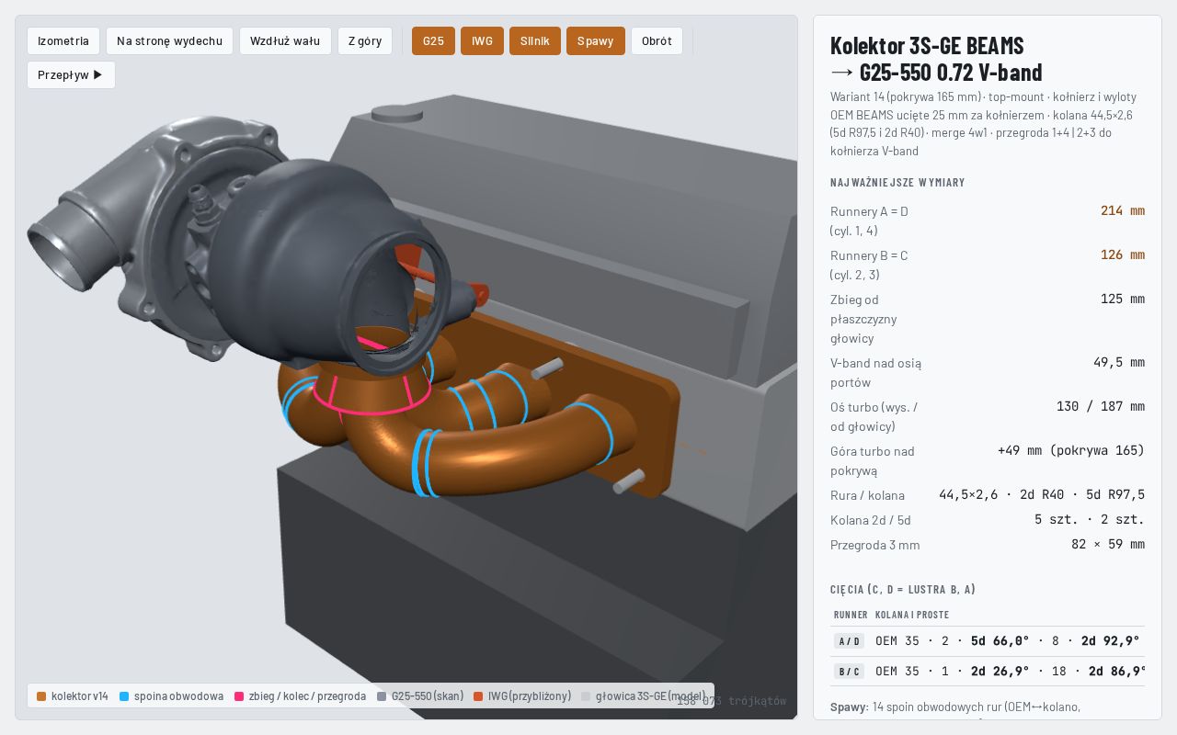Click the głowica 3S-GE (model) legend swatch
Screen dimensions: 1177x735
[586, 696]
